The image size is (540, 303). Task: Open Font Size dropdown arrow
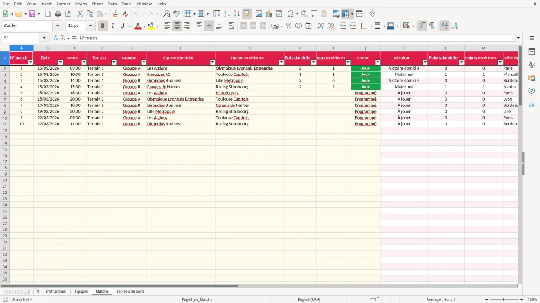(x=90, y=26)
